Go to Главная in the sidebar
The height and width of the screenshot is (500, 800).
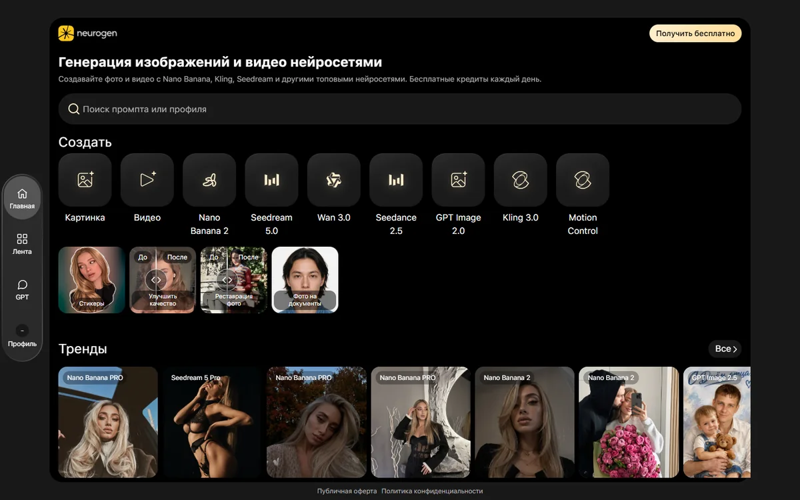22,199
